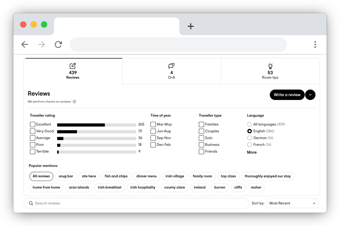
Task: Click the 265 Excellent count
Action: click(x=141, y=124)
